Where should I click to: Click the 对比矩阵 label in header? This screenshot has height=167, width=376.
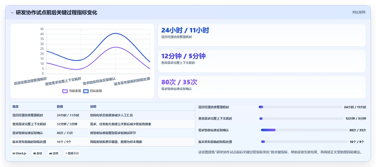click(359, 12)
